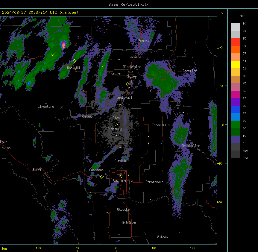Click the Olds city label
Viewport: 258px width, 252px height.
click(116, 118)
